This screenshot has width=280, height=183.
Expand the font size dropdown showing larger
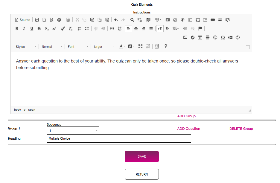point(104,47)
